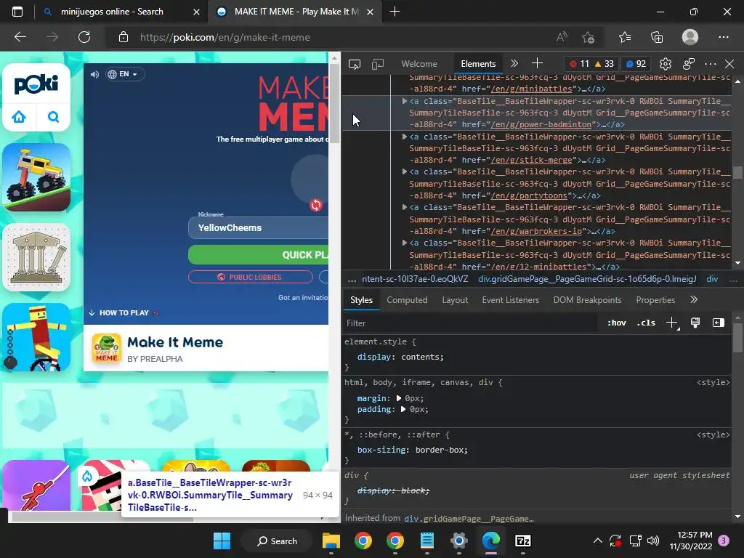Switch to the Computed tab
The width and height of the screenshot is (744, 558).
[407, 300]
